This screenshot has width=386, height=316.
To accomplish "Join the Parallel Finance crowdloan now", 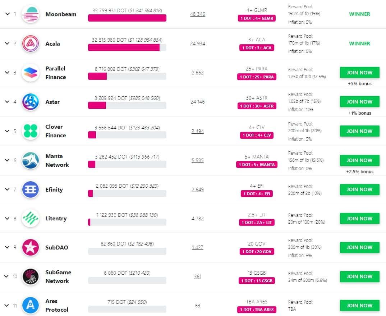I will click(x=359, y=73).
